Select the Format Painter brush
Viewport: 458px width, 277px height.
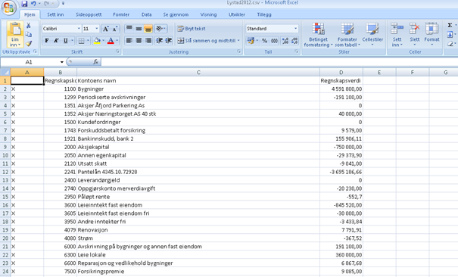[x=28, y=43]
